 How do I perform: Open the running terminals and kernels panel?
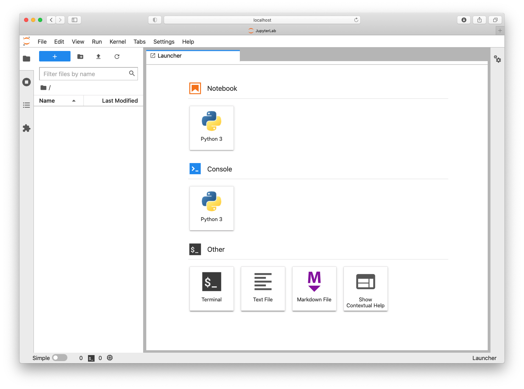pyautogui.click(x=27, y=82)
